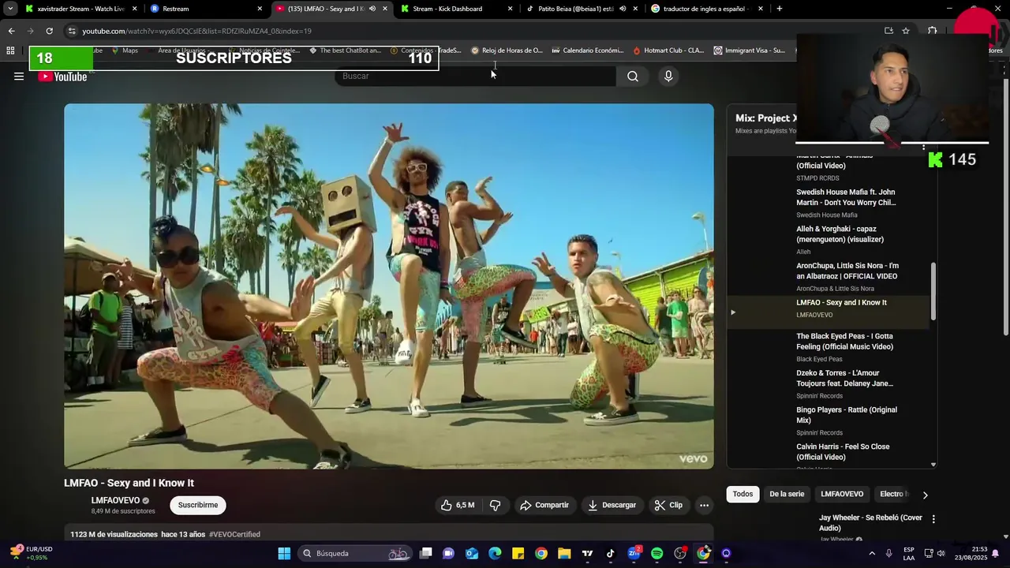Image resolution: width=1010 pixels, height=568 pixels.
Task: Select the Todos filter chip
Action: 743,494
